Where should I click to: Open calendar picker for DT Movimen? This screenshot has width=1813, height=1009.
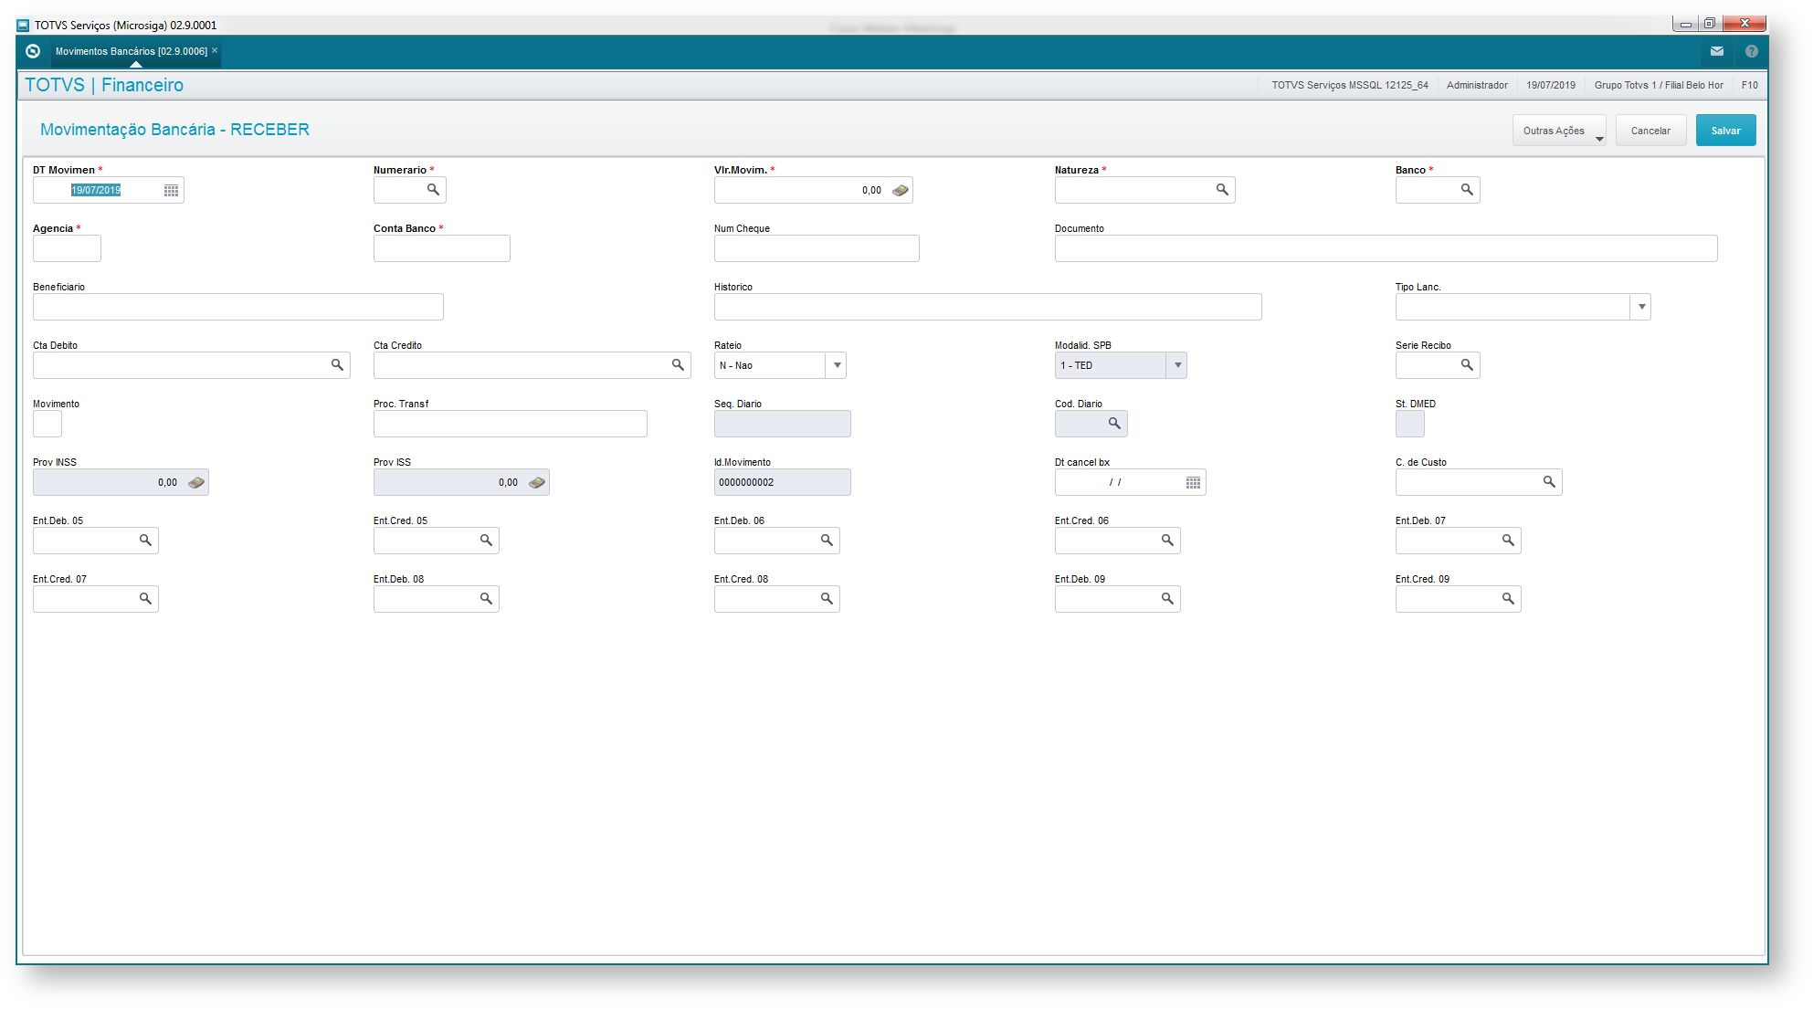[x=171, y=190]
